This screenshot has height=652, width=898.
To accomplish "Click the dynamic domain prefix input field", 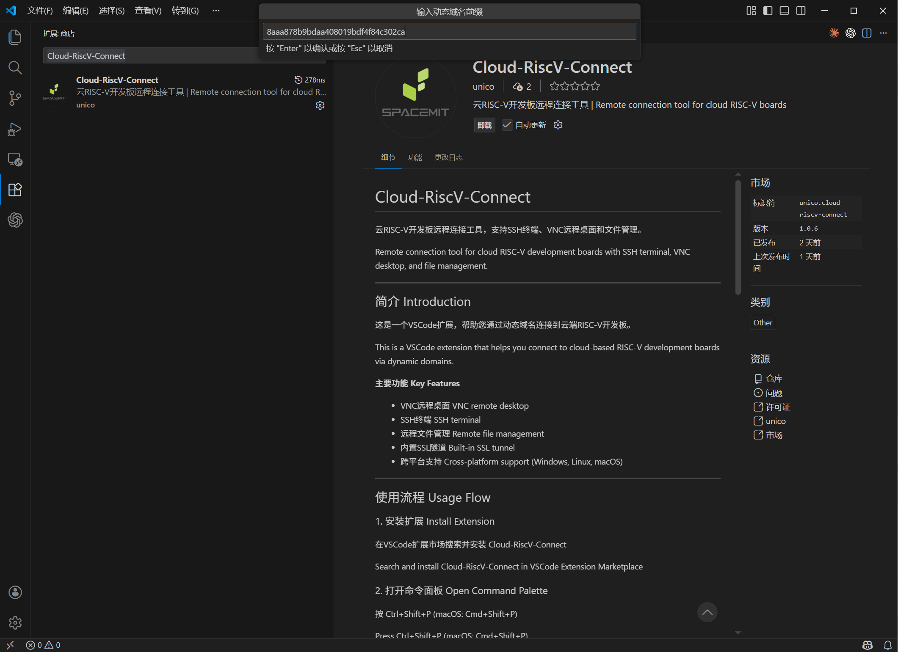I will [449, 32].
